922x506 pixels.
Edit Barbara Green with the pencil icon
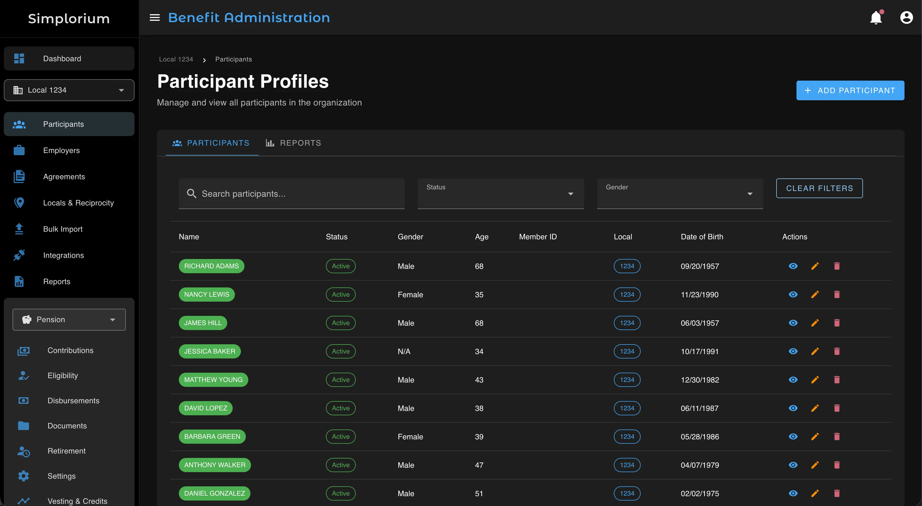815,436
